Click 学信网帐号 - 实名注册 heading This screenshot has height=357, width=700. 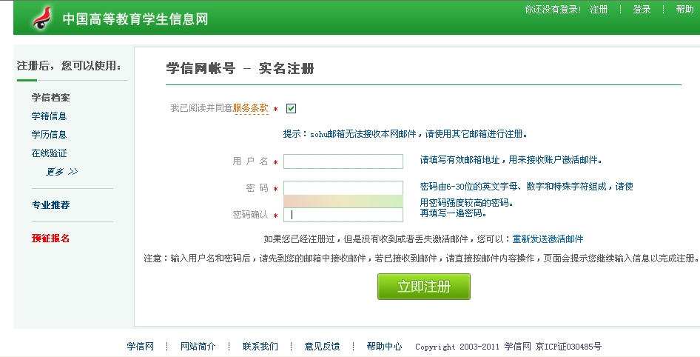click(x=240, y=68)
